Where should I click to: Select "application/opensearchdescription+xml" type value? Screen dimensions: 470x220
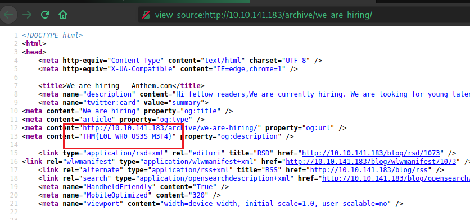(215, 178)
